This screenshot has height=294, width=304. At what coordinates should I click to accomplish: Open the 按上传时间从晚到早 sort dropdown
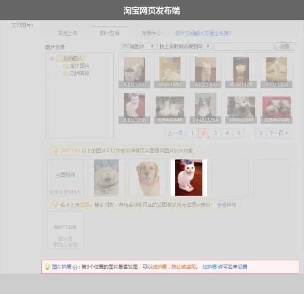(x=184, y=46)
